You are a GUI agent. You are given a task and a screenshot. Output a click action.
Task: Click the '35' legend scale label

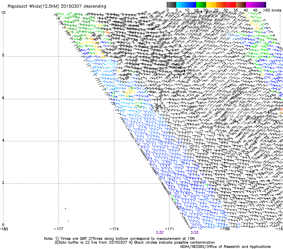pos(236,10)
